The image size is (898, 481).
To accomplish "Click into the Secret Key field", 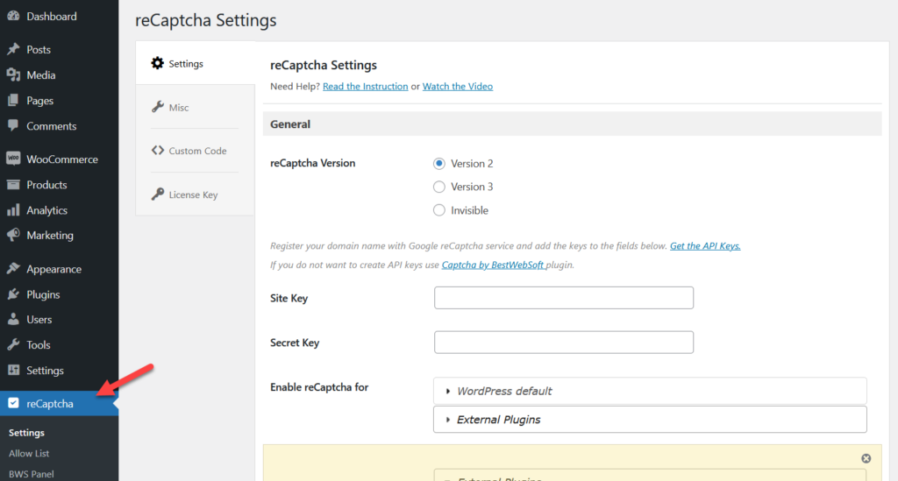I will (x=564, y=342).
